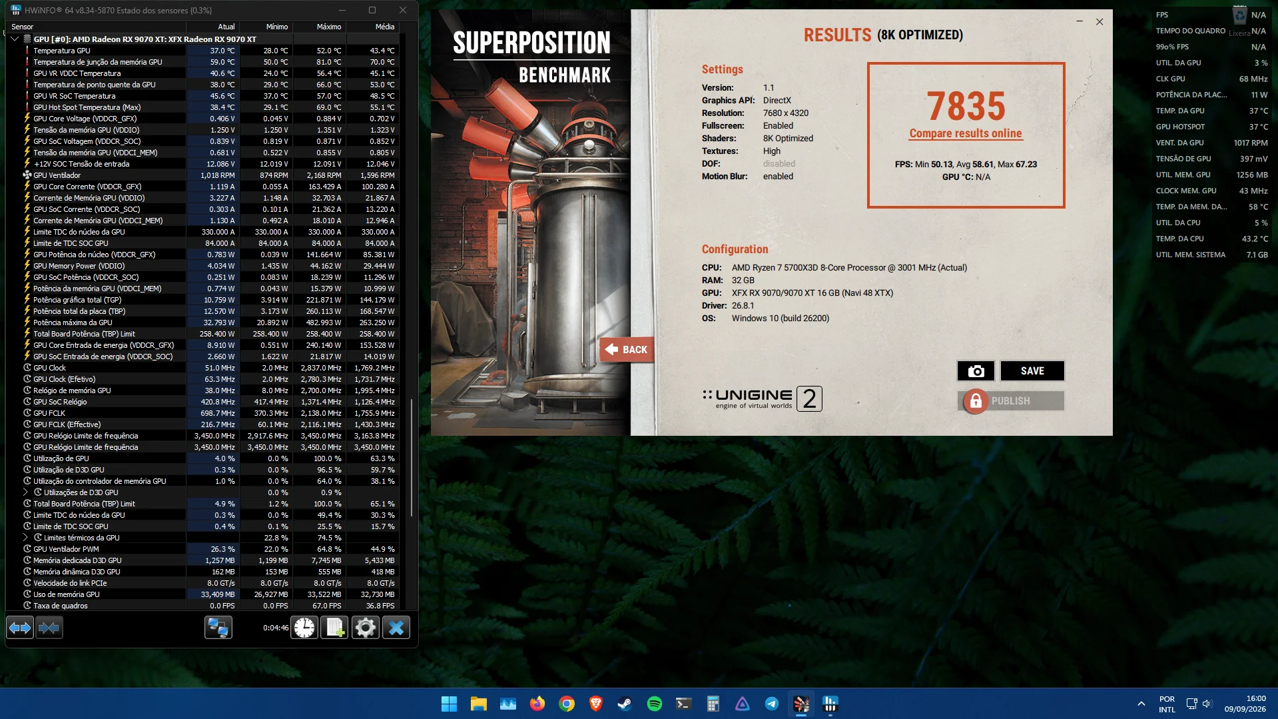
Task: Open Telegram from the taskbar
Action: (x=772, y=704)
